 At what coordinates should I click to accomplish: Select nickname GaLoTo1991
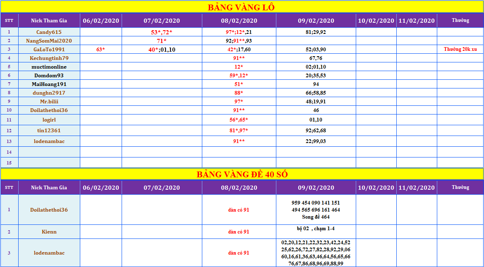click(49, 49)
